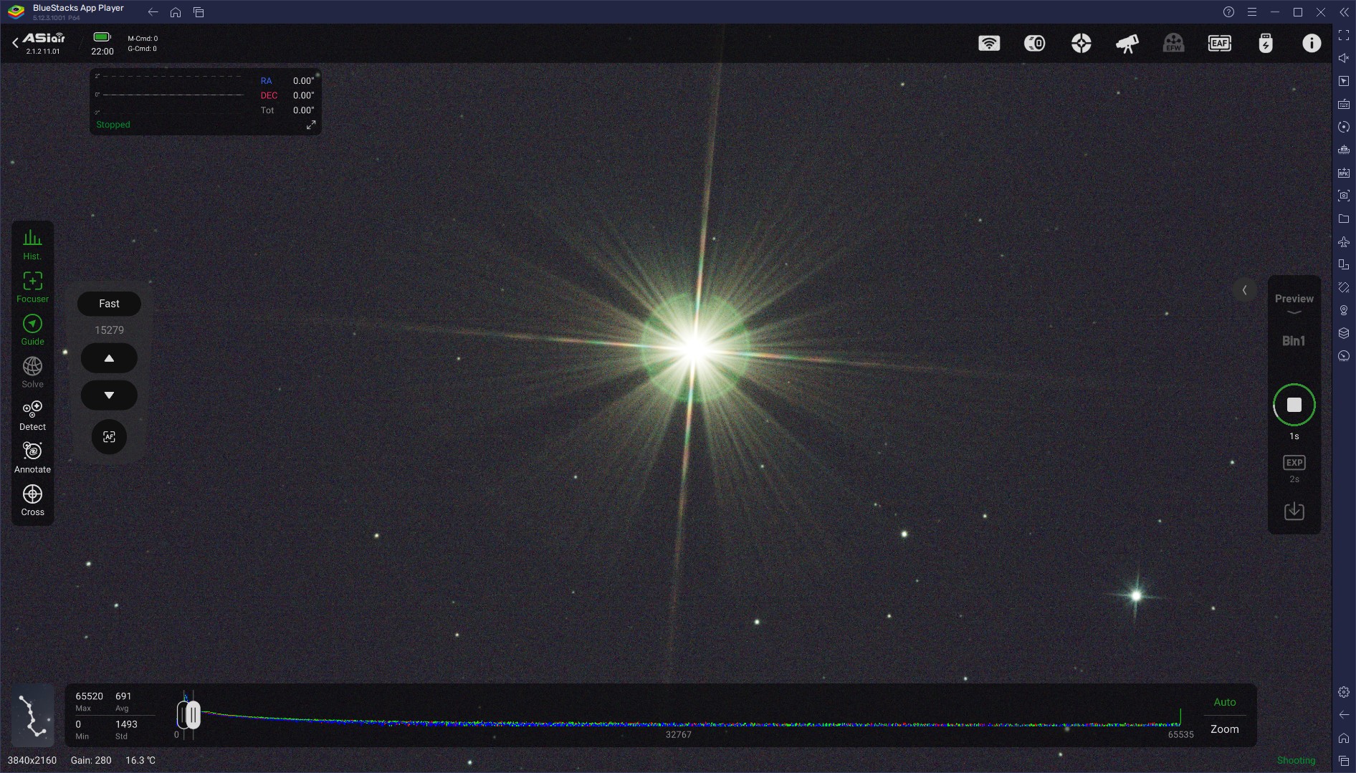Image resolution: width=1356 pixels, height=773 pixels.
Task: Click the 16.3 °C temperature readout
Action: tap(140, 760)
